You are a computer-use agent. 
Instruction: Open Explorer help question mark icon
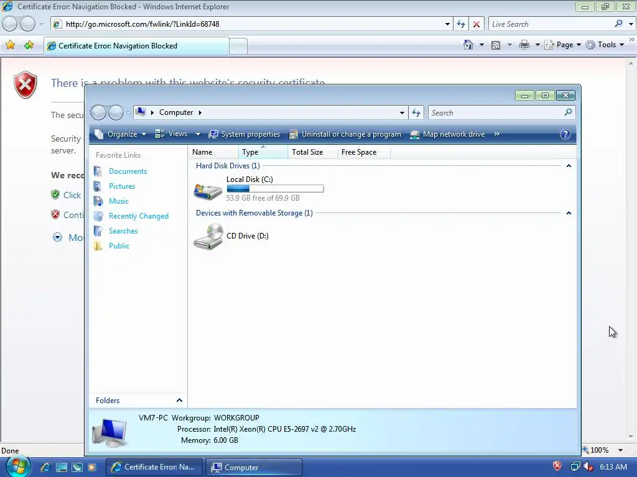pyautogui.click(x=565, y=134)
